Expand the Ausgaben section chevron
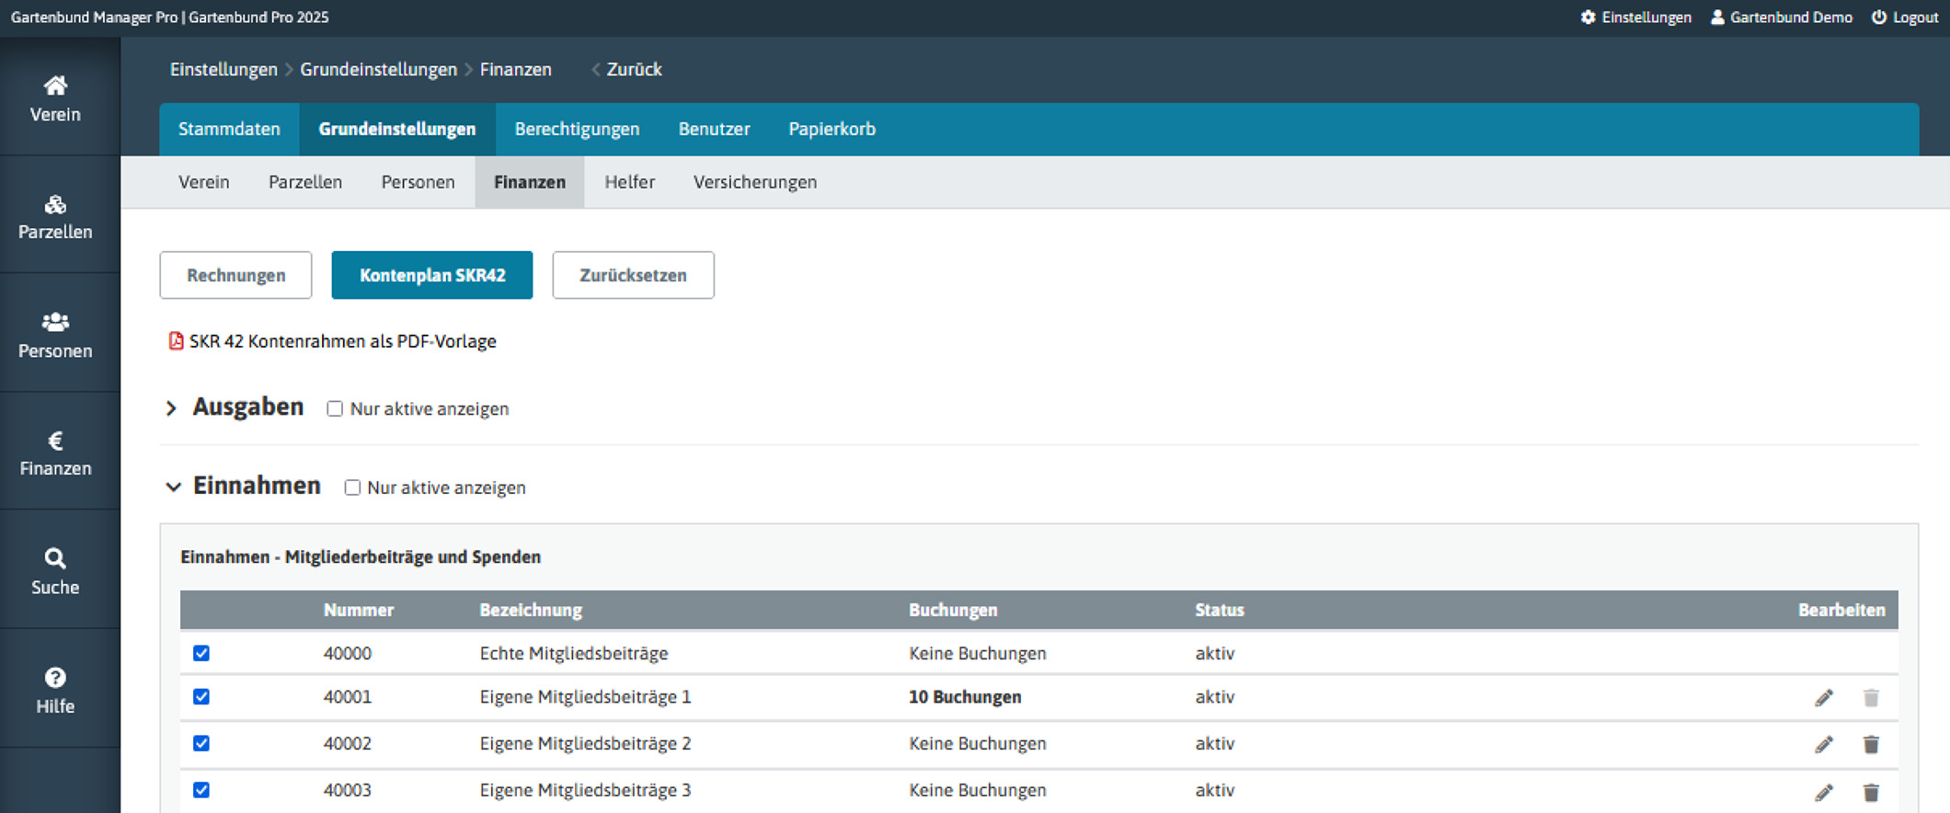Screen dimensions: 1950x813 click(171, 408)
